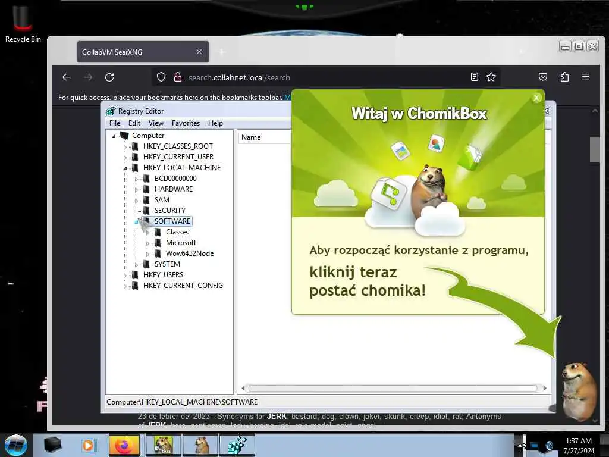Image resolution: width=609 pixels, height=457 pixels.
Task: Collapse HKEY_LOCAL_MACHINE key
Action: [x=125, y=168]
